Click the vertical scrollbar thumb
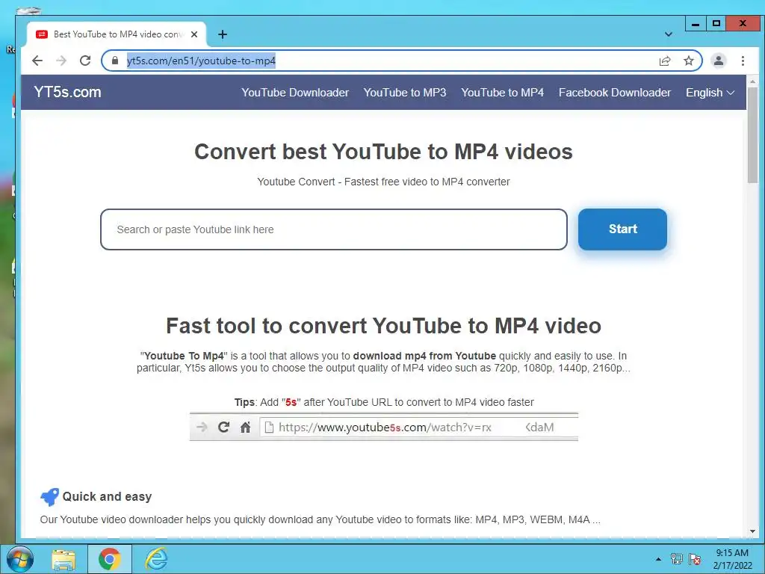765x574 pixels. pos(753,135)
